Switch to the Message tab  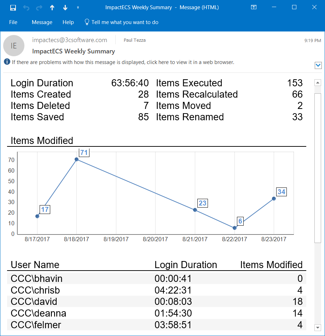(42, 22)
